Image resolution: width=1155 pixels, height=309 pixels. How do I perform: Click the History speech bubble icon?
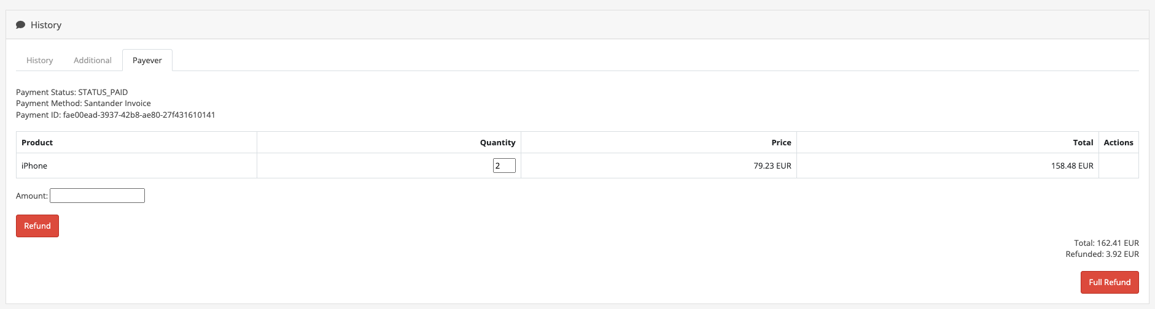click(x=20, y=25)
